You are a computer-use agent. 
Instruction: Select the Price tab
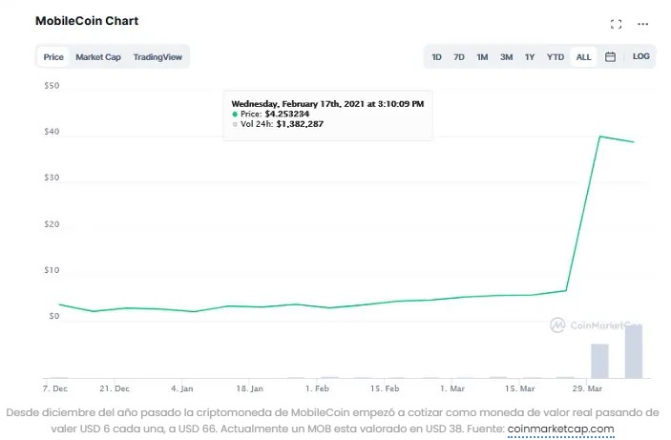click(x=53, y=57)
